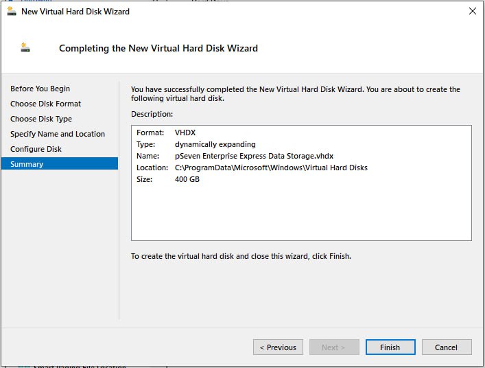Image resolution: width=485 pixels, height=368 pixels.
Task: Switch to the Configure Disk step
Action: pyautogui.click(x=36, y=149)
